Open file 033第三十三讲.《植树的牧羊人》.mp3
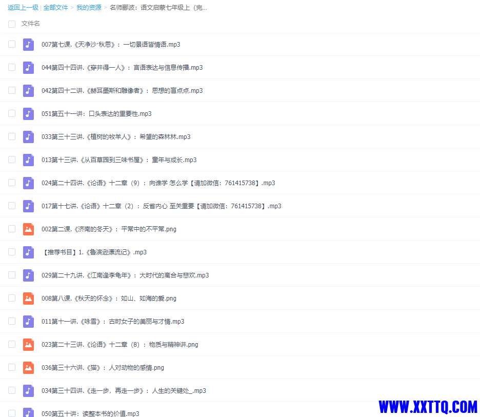 (x=116, y=137)
